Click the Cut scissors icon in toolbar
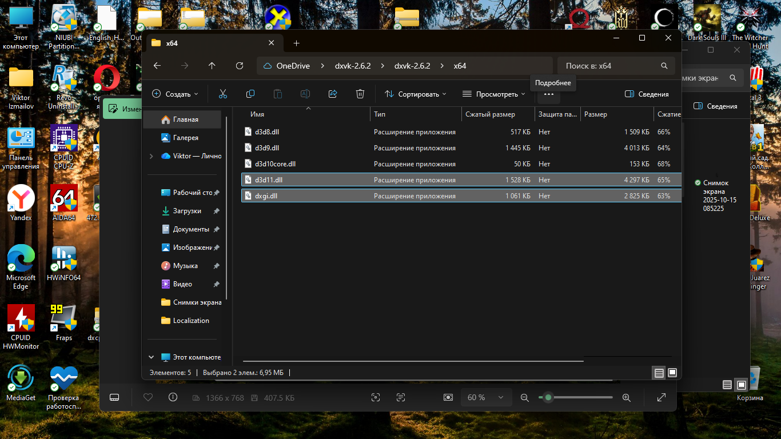Viewport: 781px width, 439px height. (223, 94)
